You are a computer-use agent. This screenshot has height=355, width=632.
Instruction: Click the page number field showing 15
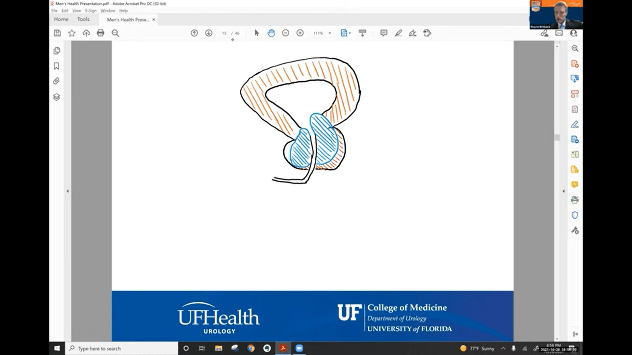point(224,33)
